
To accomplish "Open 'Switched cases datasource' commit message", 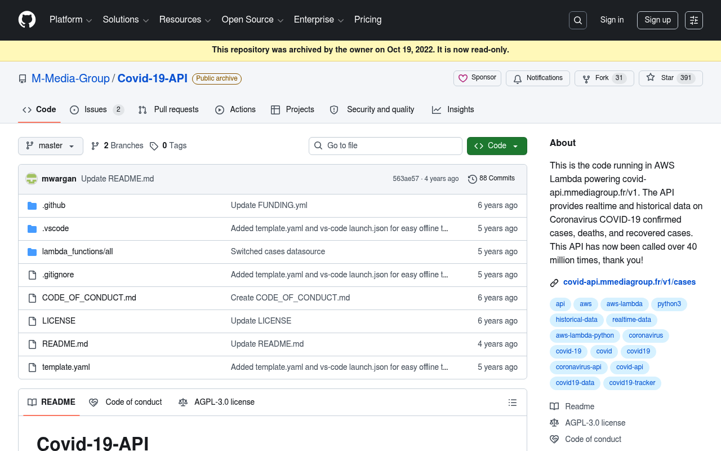I will 278,251.
